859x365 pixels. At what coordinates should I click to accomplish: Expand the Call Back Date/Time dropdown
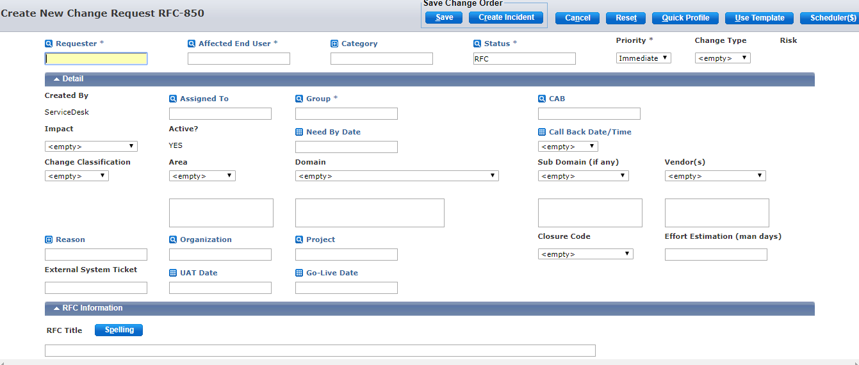[568, 146]
